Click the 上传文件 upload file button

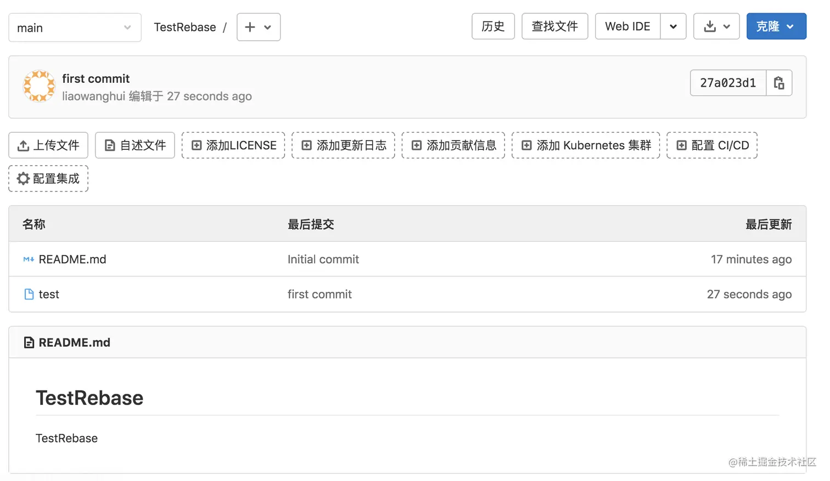[x=48, y=145]
